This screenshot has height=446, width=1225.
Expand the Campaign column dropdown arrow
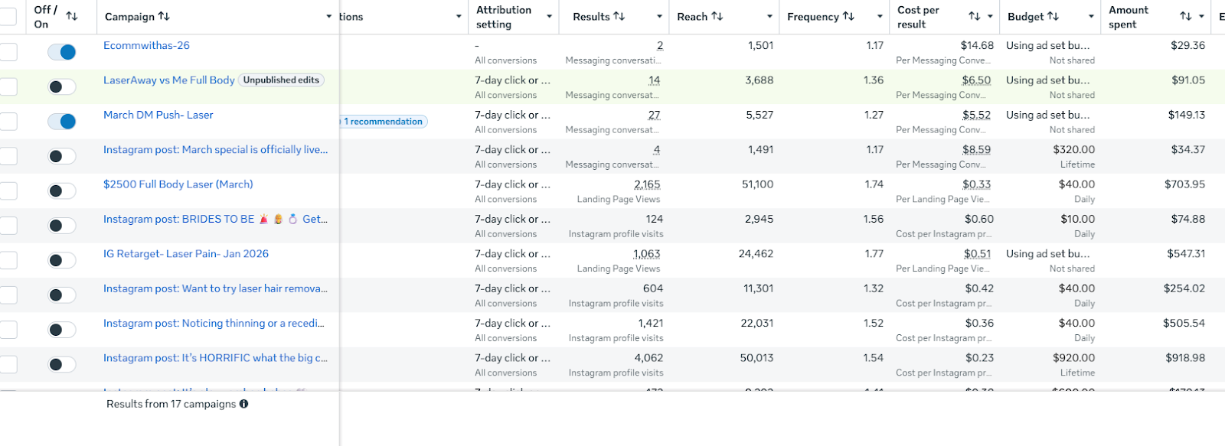pos(329,16)
